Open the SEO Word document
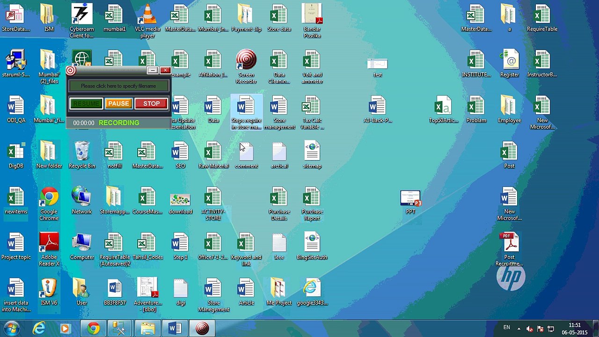Image resolution: width=599 pixels, height=337 pixels. click(180, 155)
